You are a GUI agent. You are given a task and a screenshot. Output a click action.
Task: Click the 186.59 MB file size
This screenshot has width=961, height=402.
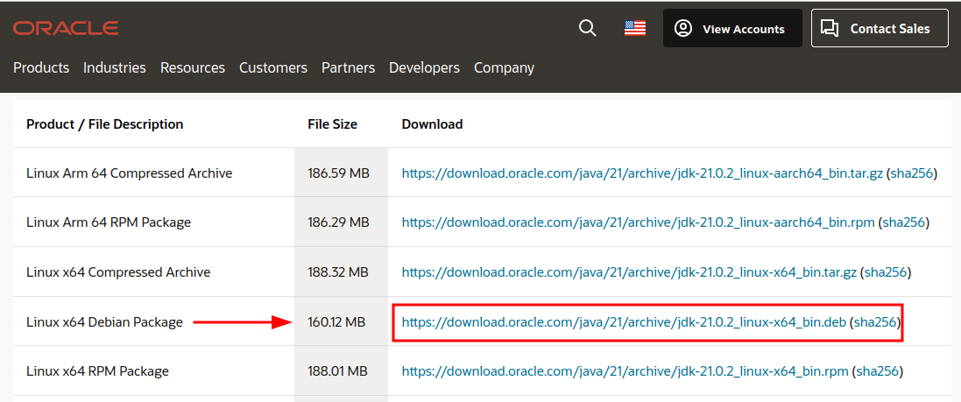[338, 173]
